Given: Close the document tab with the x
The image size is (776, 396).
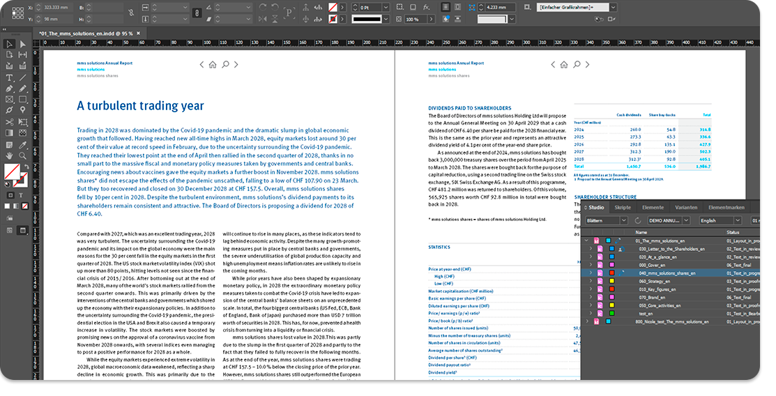Looking at the screenshot, I should 139,33.
